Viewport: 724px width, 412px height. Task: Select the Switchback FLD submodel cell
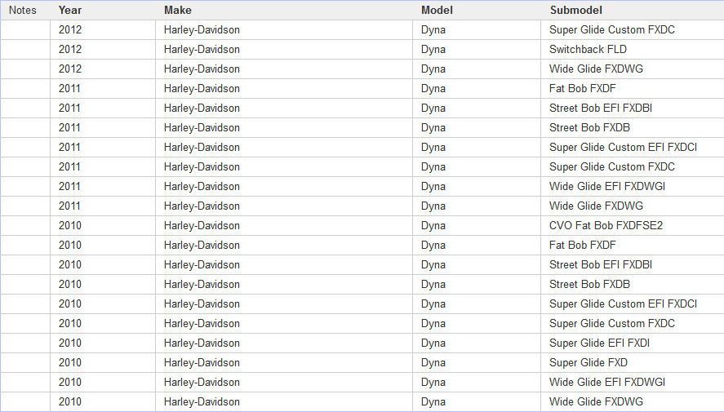[x=588, y=49]
